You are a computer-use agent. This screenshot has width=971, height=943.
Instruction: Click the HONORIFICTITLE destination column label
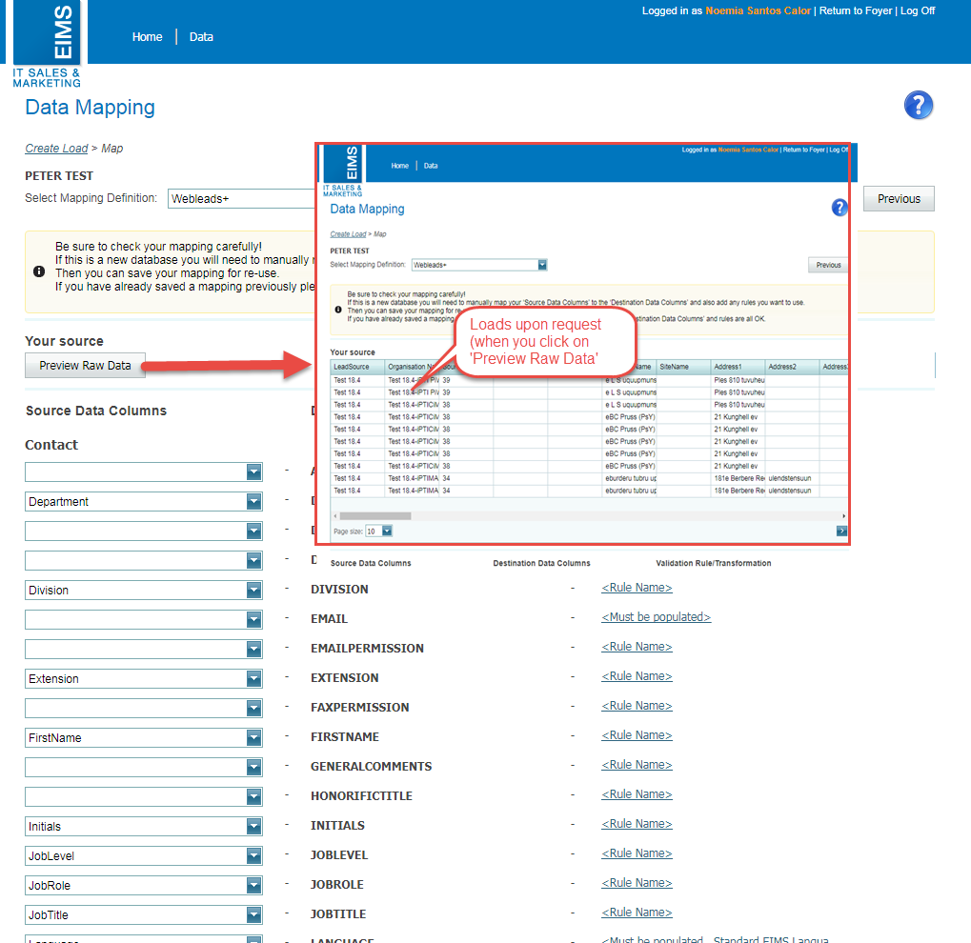pyautogui.click(x=362, y=796)
